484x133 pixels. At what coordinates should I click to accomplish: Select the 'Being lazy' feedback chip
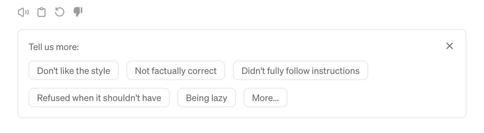point(206,98)
